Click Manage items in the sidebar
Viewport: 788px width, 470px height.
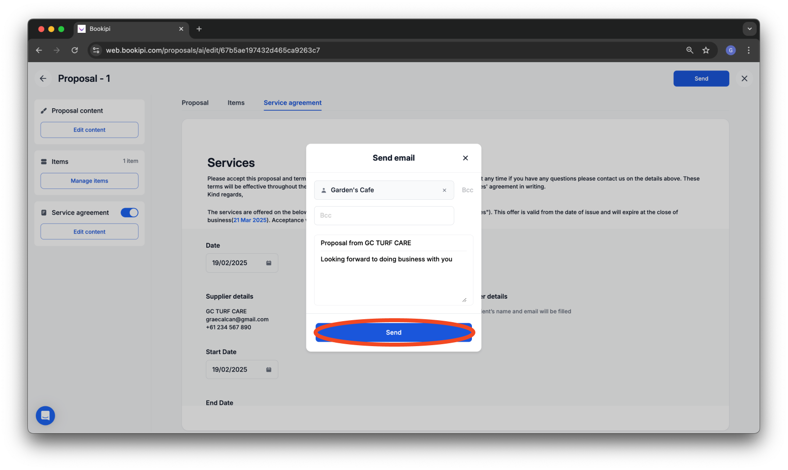pos(89,181)
